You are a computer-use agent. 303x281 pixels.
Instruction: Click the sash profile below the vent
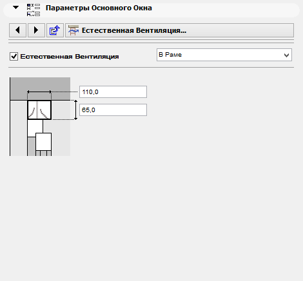coord(43,142)
